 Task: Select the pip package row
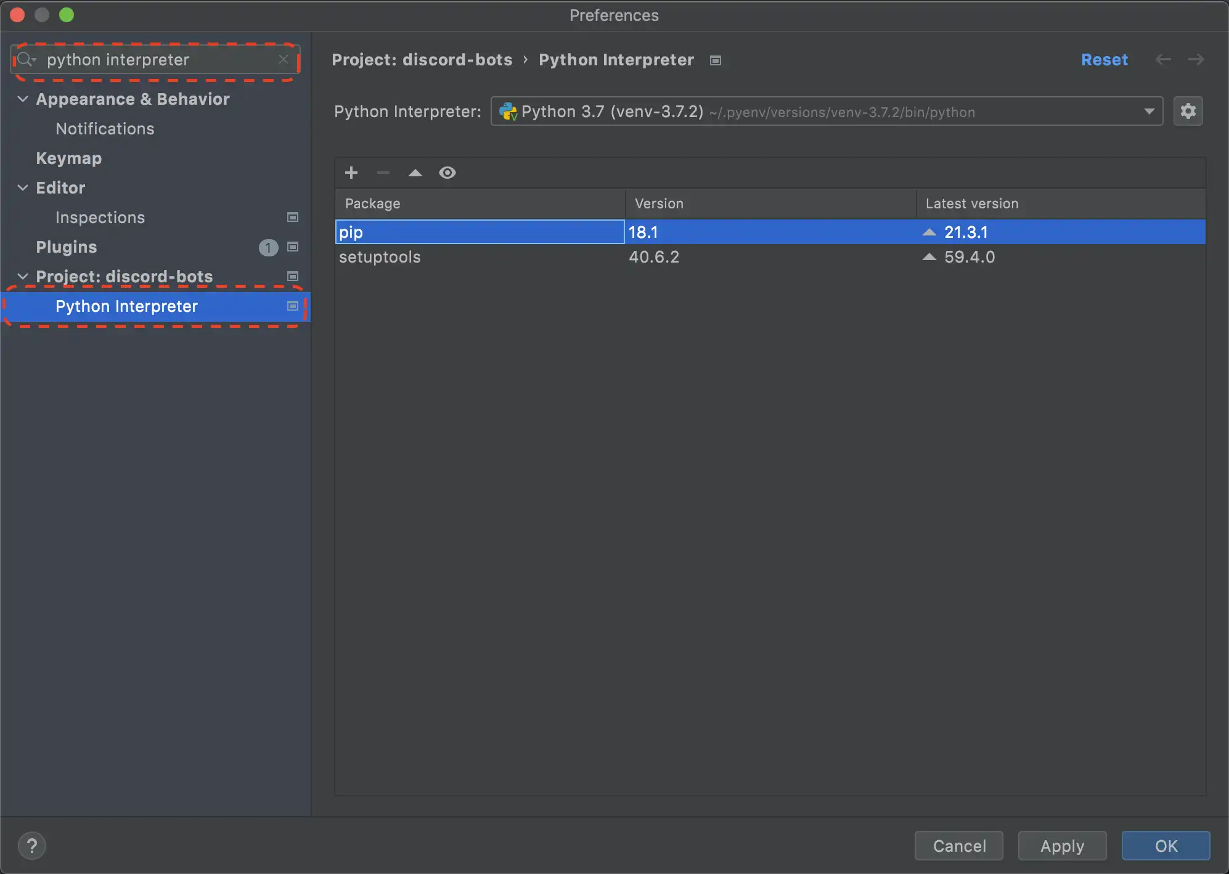pos(769,231)
